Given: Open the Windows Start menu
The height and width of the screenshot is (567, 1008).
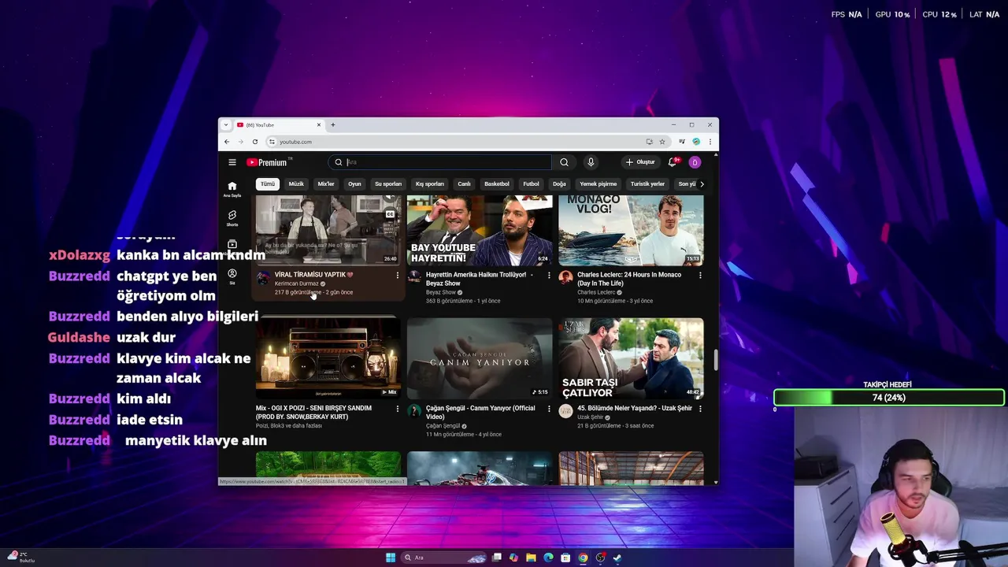Looking at the screenshot, I should (391, 558).
